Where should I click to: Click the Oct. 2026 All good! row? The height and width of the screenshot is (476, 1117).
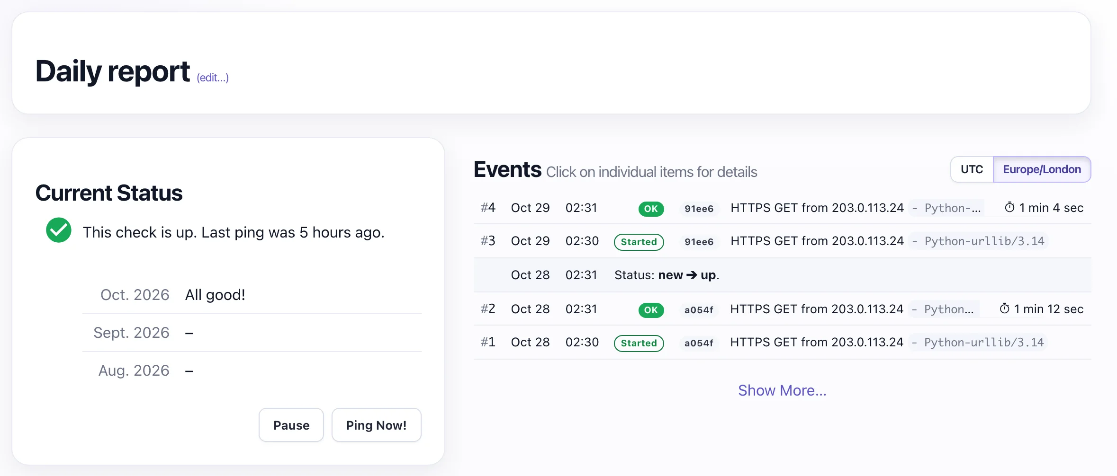pyautogui.click(x=252, y=295)
